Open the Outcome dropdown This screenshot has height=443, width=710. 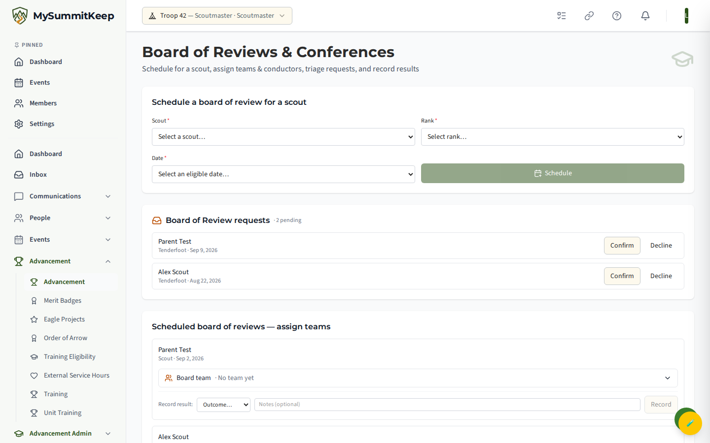tap(223, 405)
